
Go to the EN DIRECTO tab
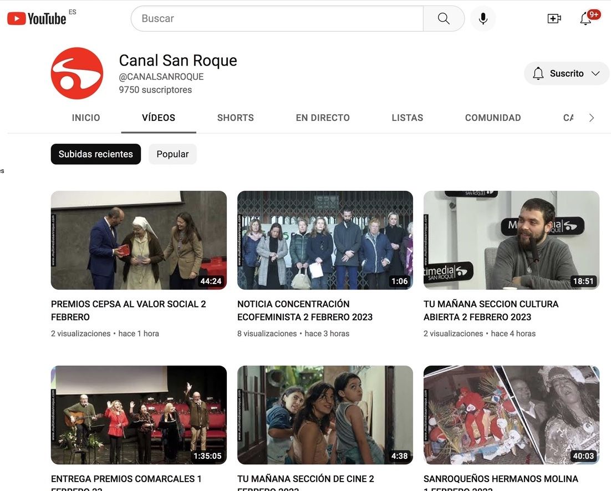[323, 118]
